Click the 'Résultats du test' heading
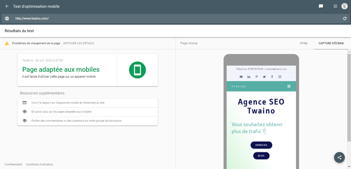The height and width of the screenshot is (169, 351). [x=19, y=31]
